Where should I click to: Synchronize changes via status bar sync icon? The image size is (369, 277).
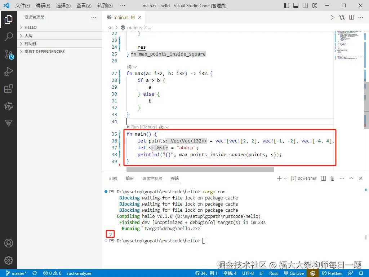click(x=35, y=273)
